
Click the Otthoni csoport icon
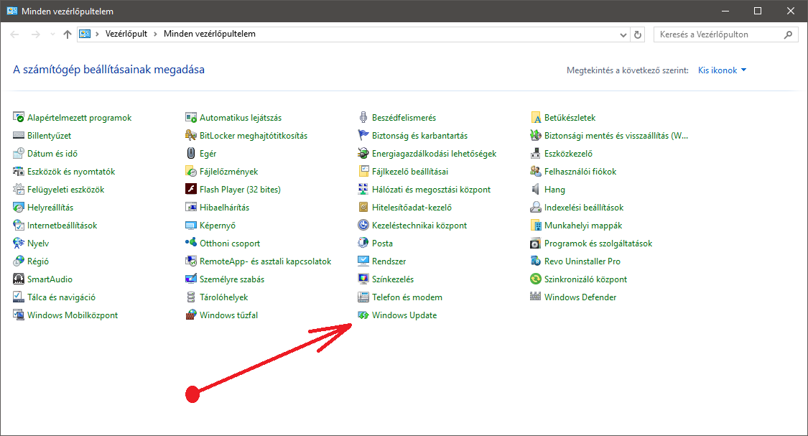(190, 243)
